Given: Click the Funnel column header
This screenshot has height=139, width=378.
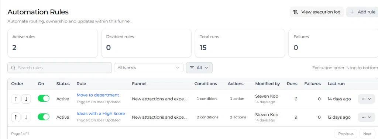Looking at the screenshot, I should pos(139,84).
